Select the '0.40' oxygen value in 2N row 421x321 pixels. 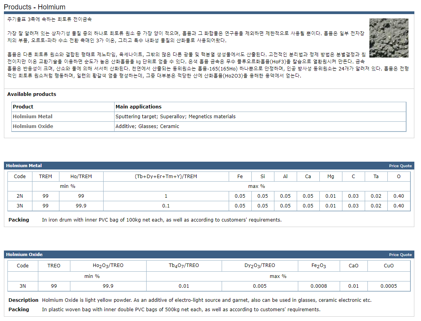point(399,196)
